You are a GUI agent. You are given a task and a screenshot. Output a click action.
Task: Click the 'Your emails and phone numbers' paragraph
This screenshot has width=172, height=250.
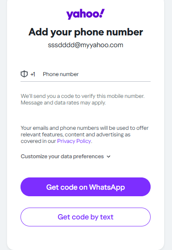(85, 135)
